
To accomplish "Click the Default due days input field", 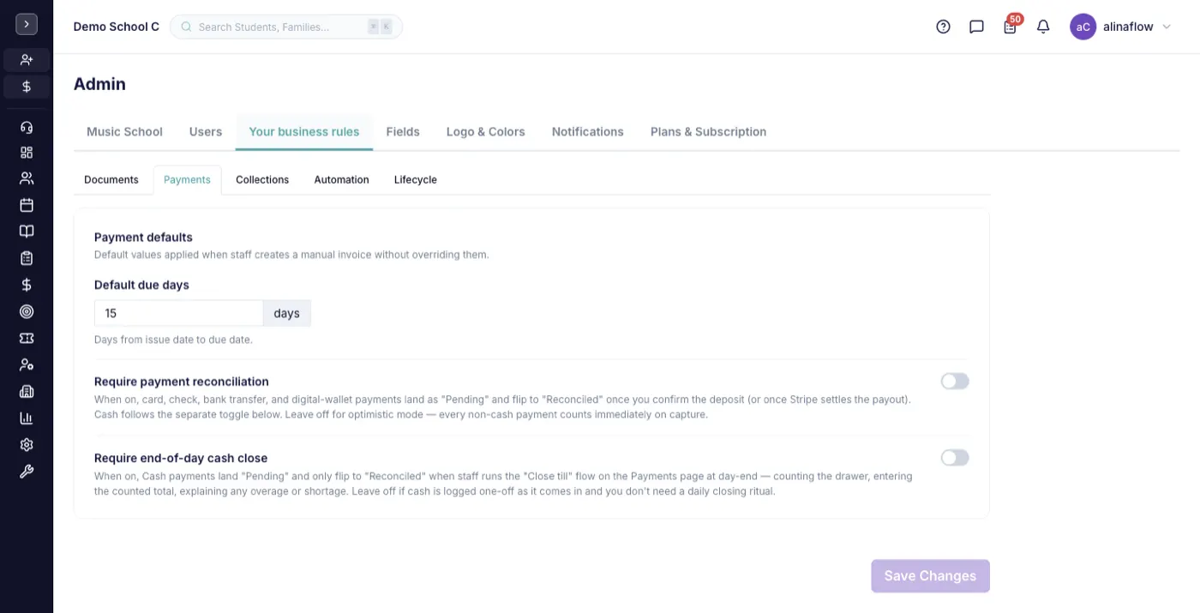I will pyautogui.click(x=178, y=313).
